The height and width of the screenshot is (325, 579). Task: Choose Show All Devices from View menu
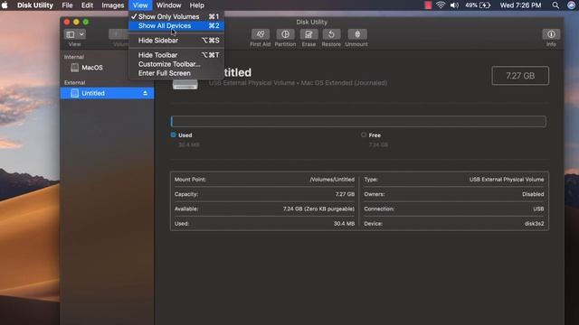point(176,26)
